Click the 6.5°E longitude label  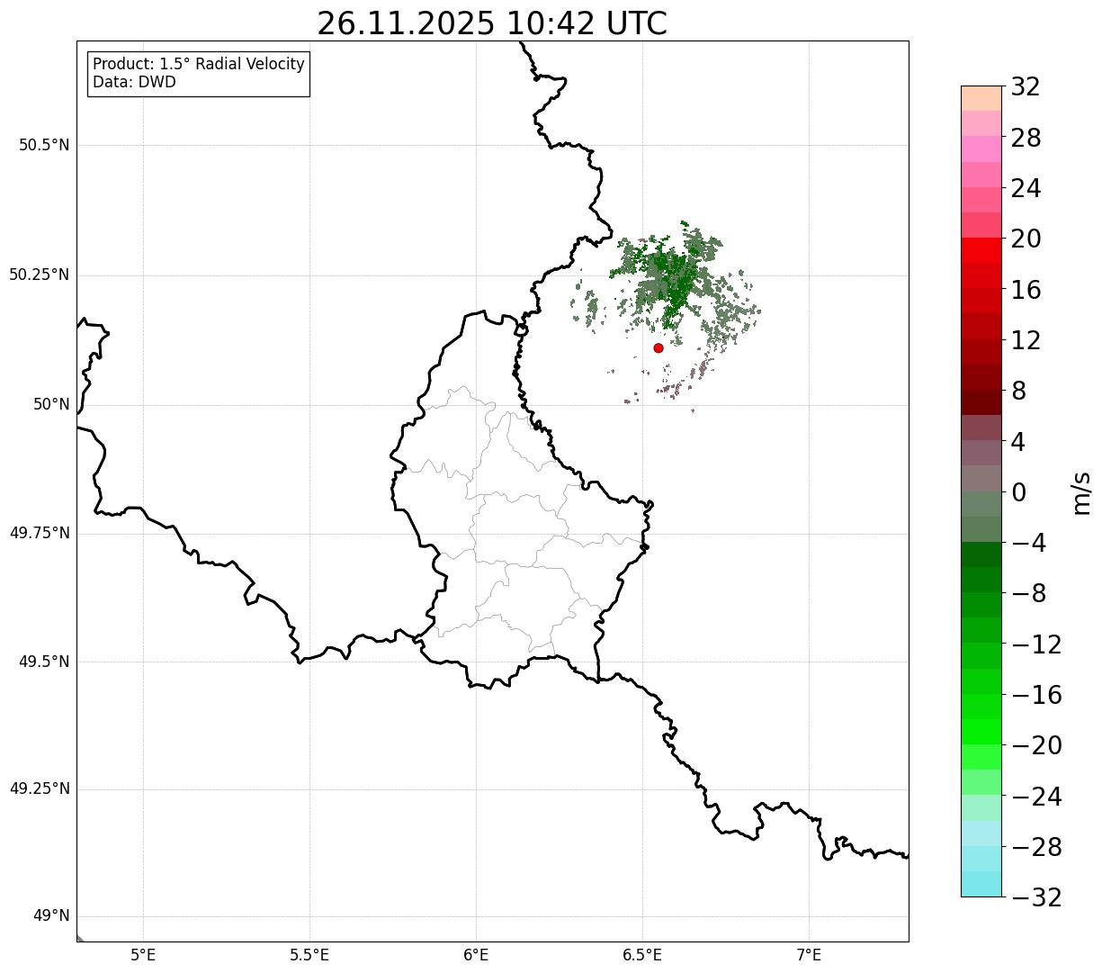(x=642, y=955)
